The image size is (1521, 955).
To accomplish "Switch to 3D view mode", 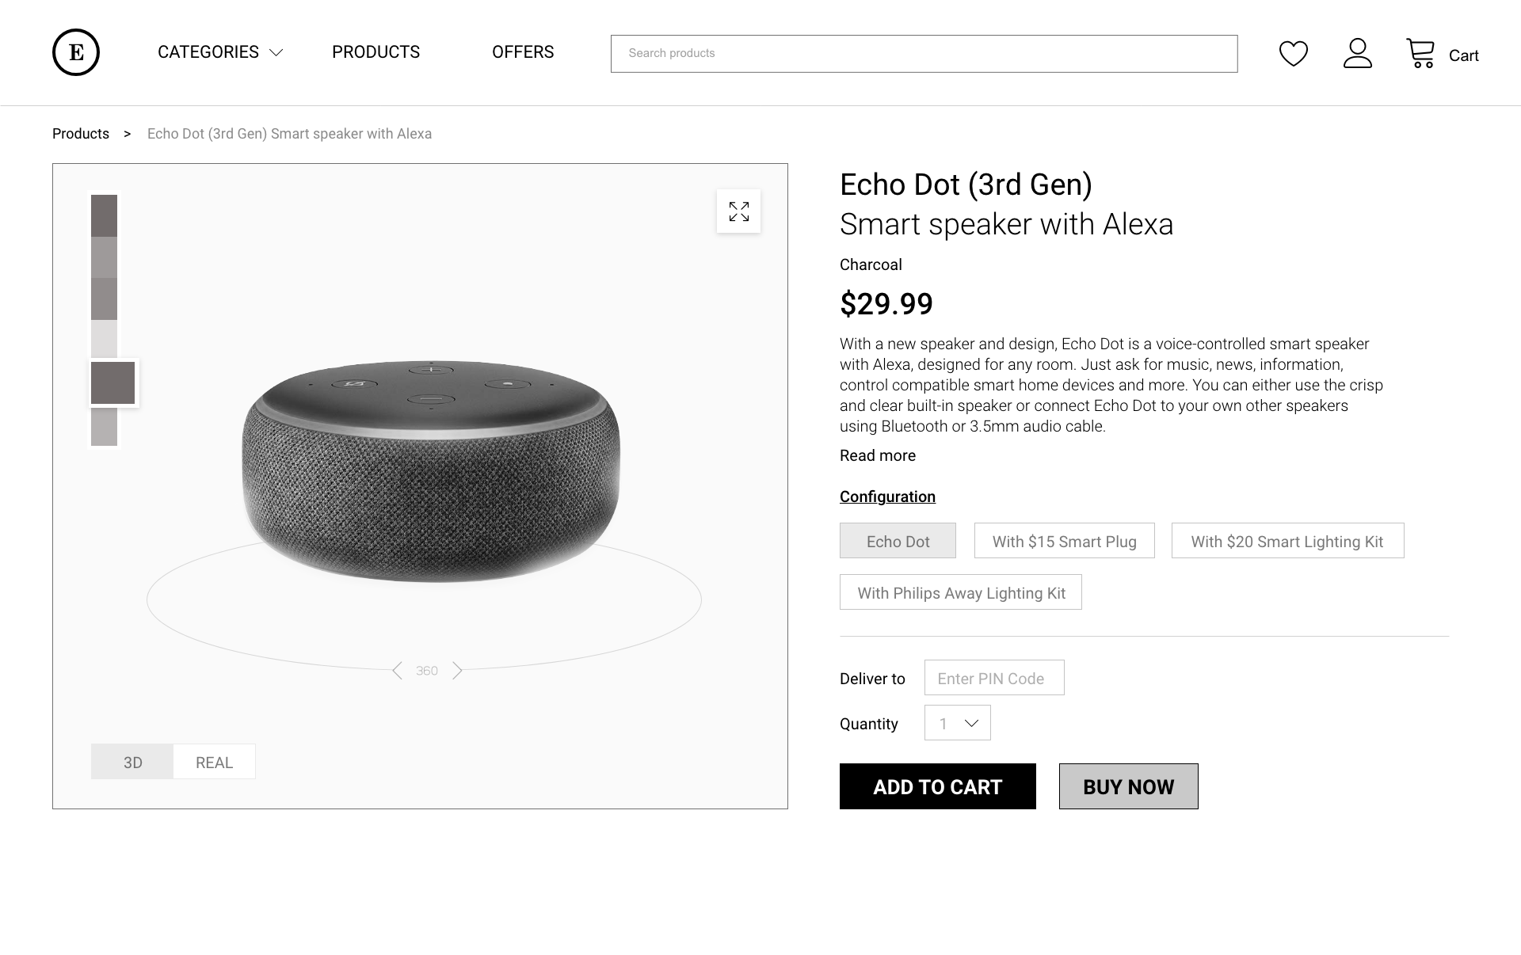I will pyautogui.click(x=132, y=762).
